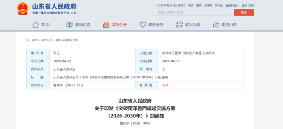Focus the keyword search input field
This screenshot has width=283, height=129.
tap(190, 12)
